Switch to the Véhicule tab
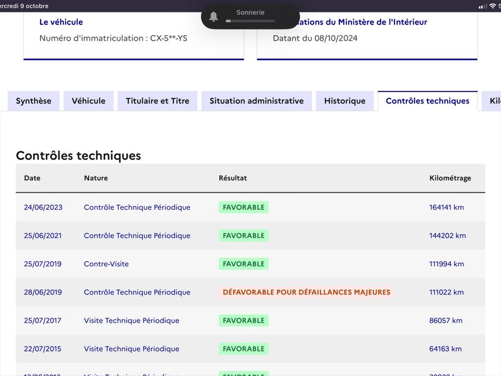Viewport: 501px width, 376px height. tap(88, 101)
